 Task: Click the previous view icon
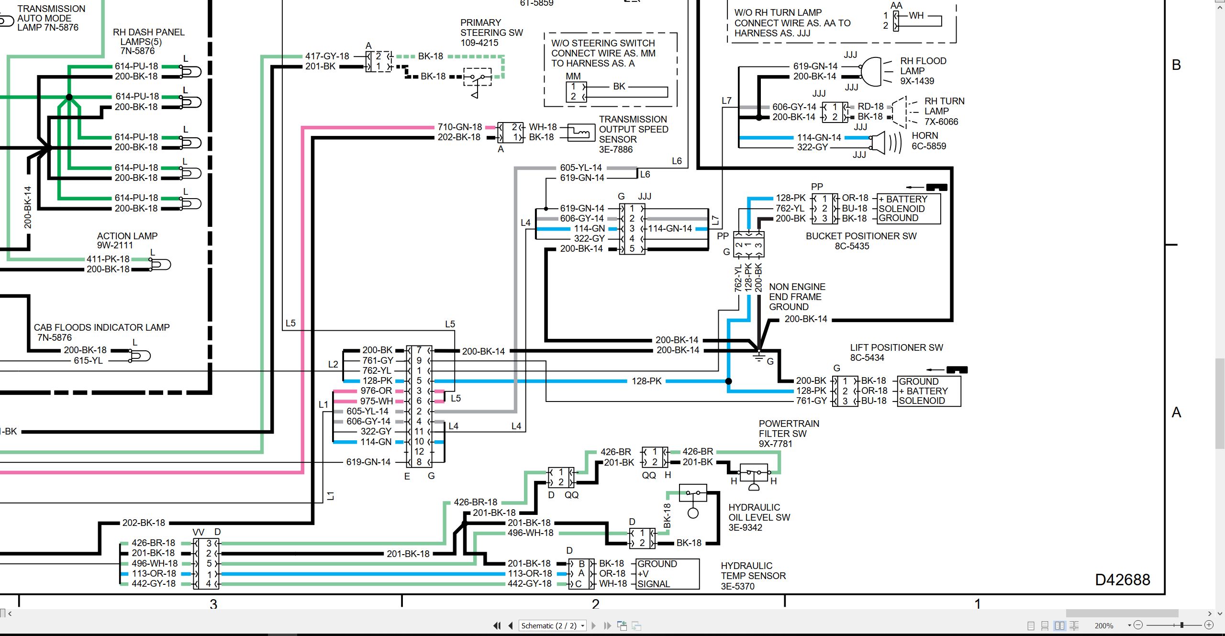pos(622,625)
